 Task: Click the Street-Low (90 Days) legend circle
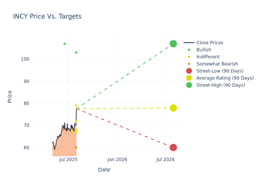pyautogui.click(x=189, y=71)
